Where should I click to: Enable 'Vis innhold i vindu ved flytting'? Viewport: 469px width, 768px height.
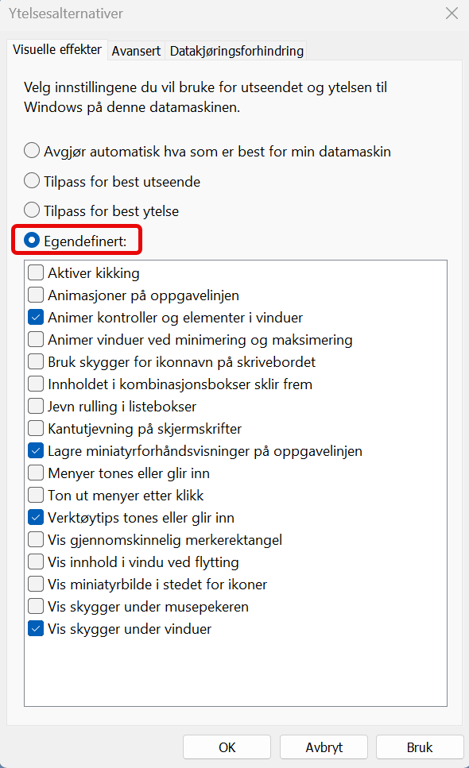coord(35,562)
